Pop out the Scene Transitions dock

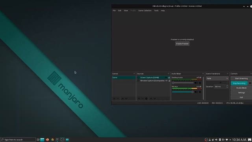(228, 74)
